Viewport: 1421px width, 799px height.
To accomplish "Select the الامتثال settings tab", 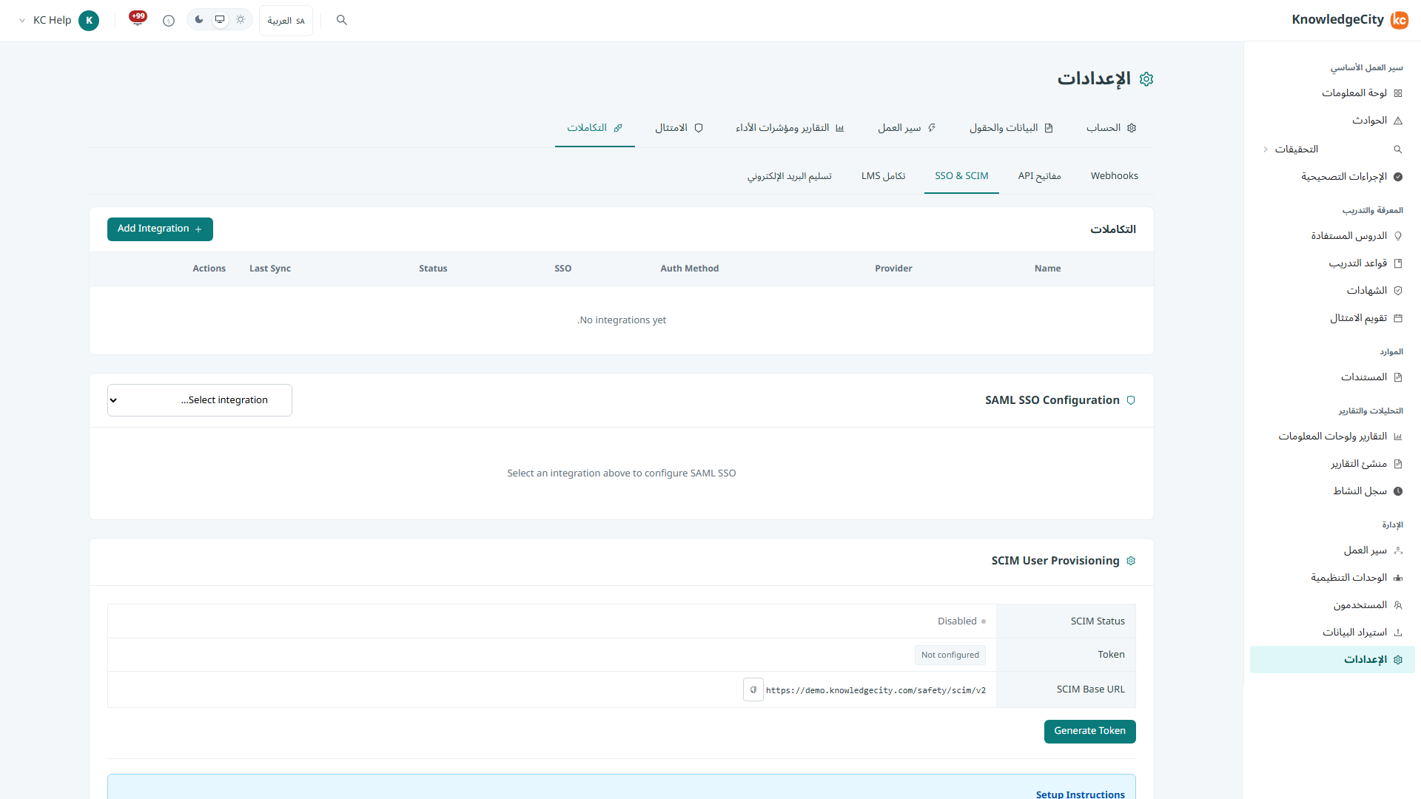I will pos(679,128).
